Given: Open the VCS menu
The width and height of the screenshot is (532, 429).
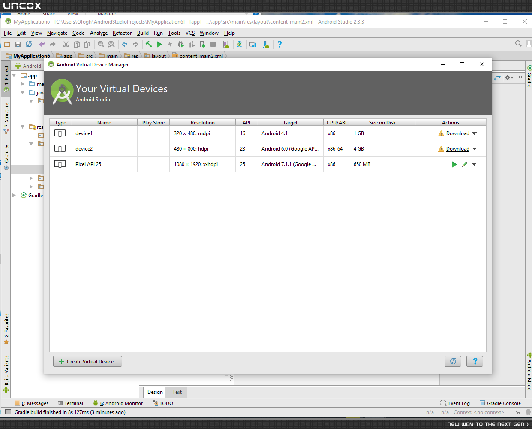Looking at the screenshot, I should pyautogui.click(x=190, y=33).
